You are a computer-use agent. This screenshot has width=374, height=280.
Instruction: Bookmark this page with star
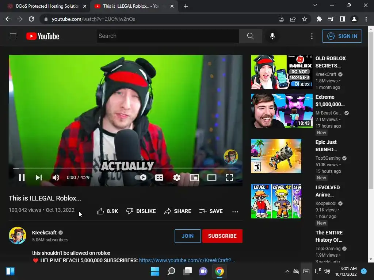[x=305, y=19]
